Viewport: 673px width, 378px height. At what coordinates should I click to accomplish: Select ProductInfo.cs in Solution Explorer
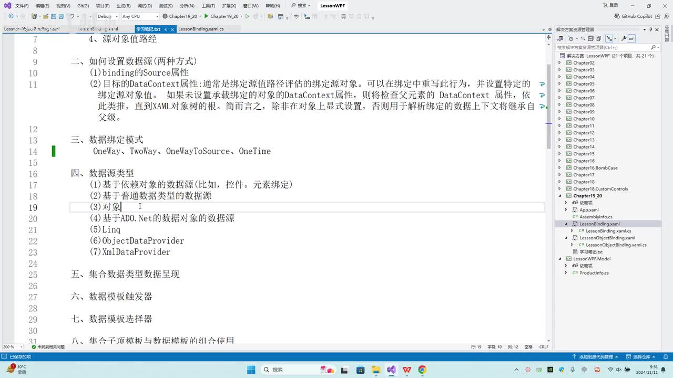tap(594, 273)
